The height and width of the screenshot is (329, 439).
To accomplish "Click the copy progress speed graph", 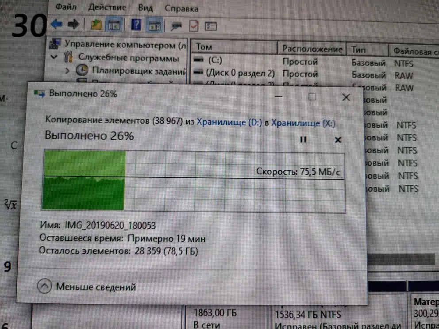I will (x=193, y=181).
